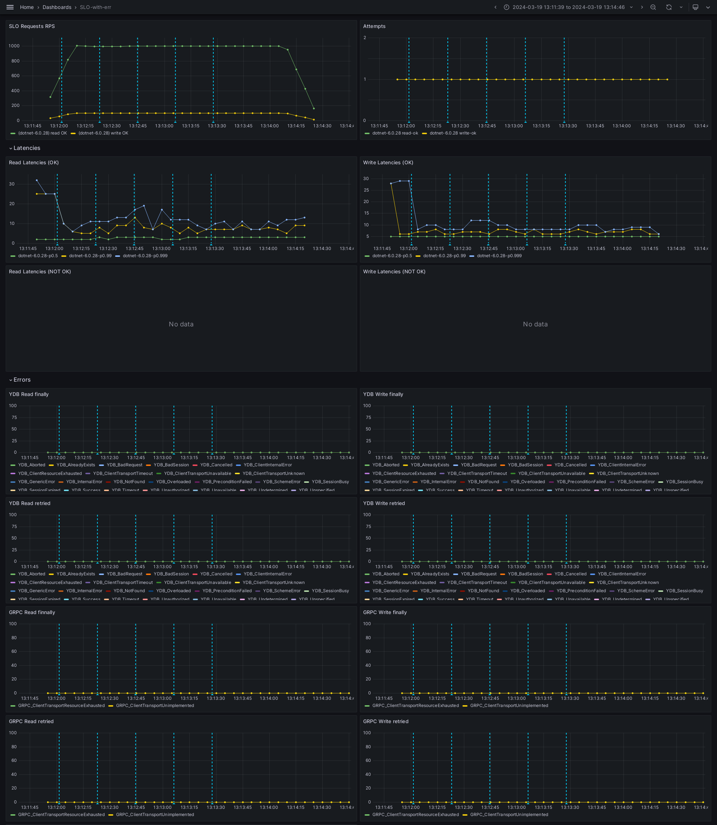The height and width of the screenshot is (825, 717).
Task: Cycle view mode with the monitor icon
Action: pyautogui.click(x=695, y=7)
